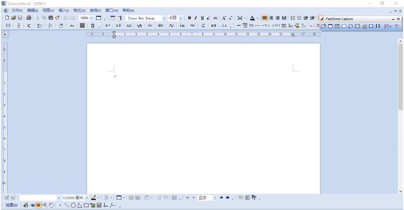
Task: Open the font size dropdown showing 小四
Action: (x=181, y=18)
